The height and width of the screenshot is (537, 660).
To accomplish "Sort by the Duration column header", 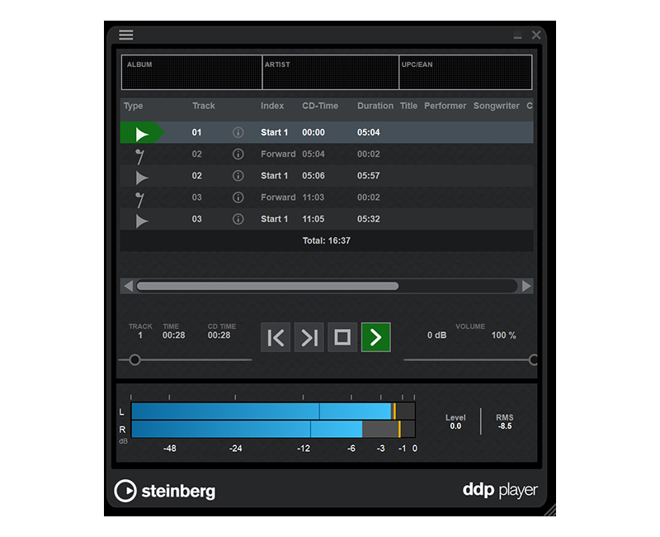I will pos(375,106).
